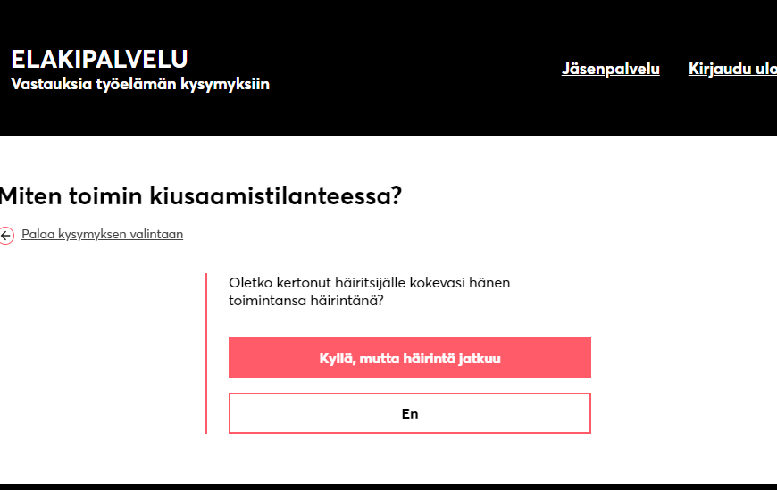This screenshot has width=777, height=490.
Task: Click the word Oletko in the question
Action: (x=251, y=283)
